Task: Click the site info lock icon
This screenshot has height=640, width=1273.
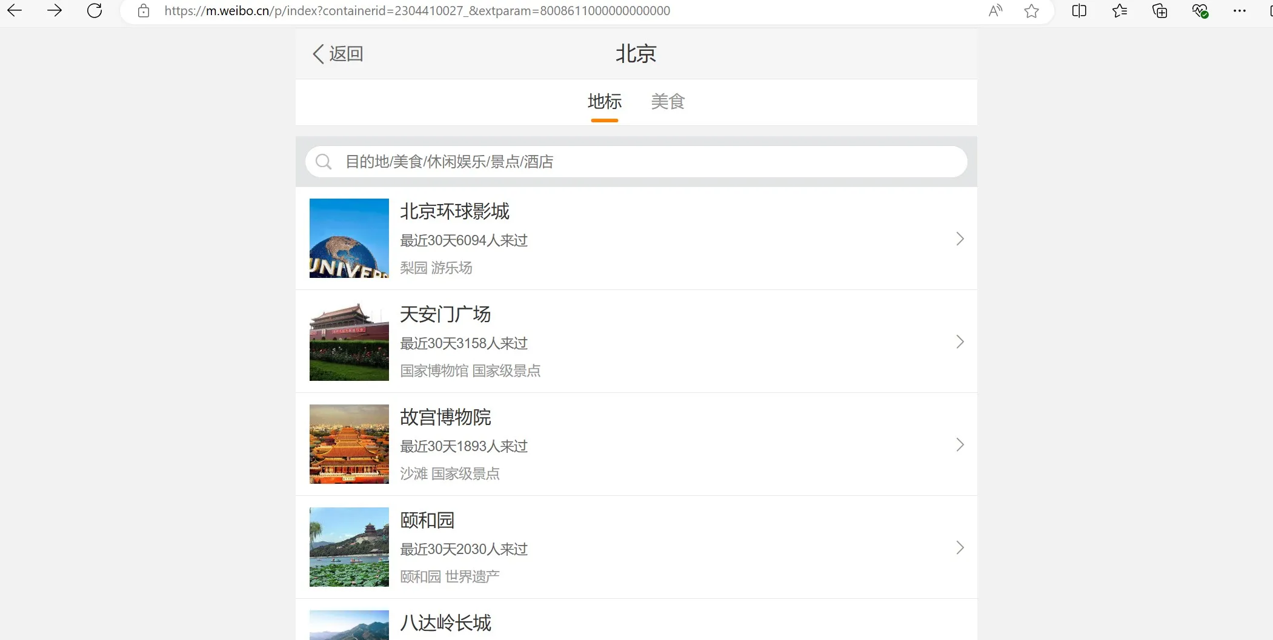Action: coord(144,11)
